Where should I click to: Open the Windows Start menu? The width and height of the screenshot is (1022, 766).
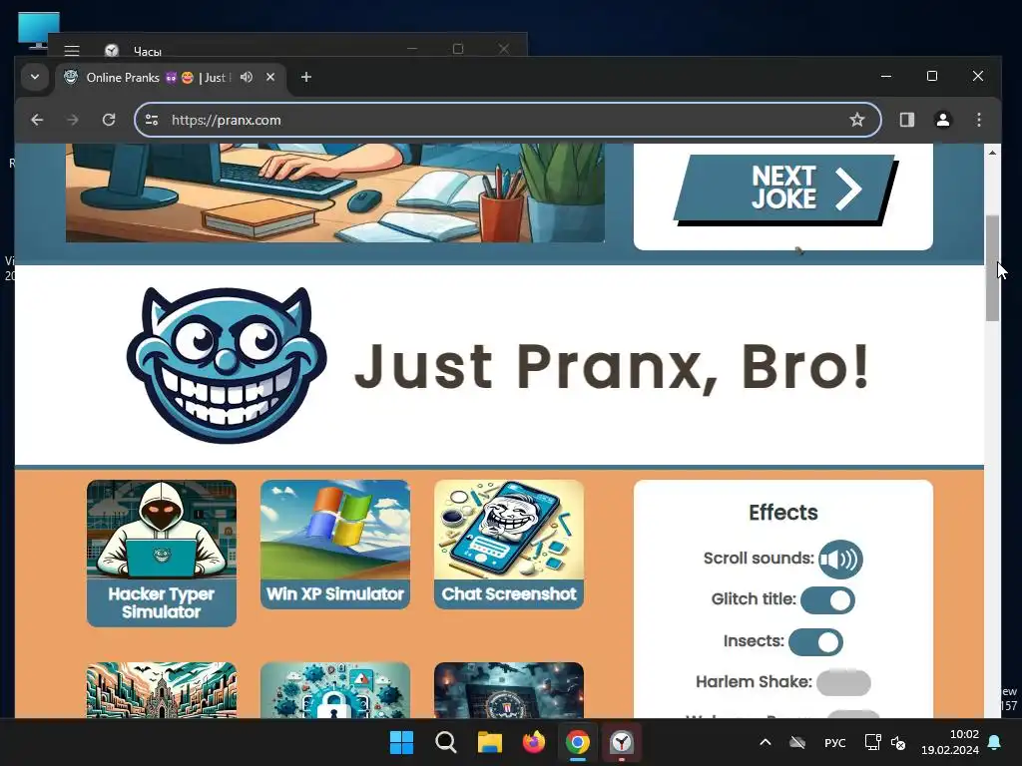click(x=401, y=742)
